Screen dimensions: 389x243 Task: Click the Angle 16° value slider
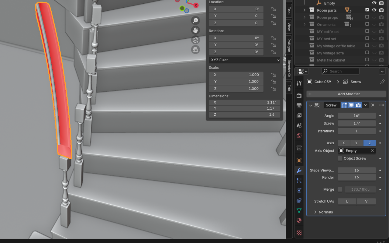(357, 116)
